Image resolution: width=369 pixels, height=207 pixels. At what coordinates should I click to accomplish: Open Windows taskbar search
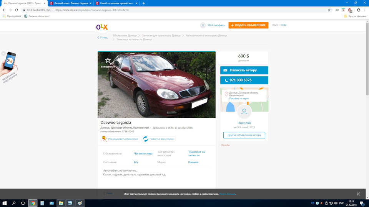[x=14, y=203]
